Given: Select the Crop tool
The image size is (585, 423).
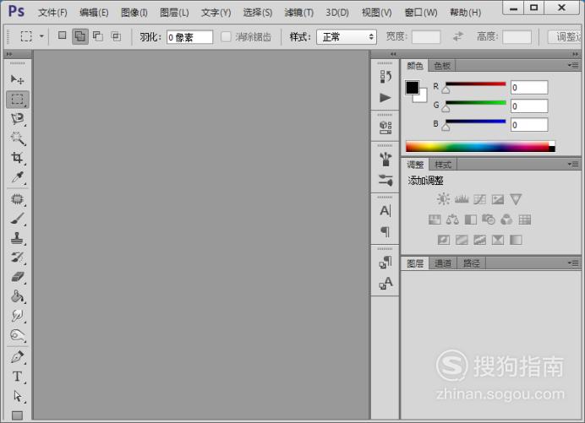Looking at the screenshot, I should [17, 158].
